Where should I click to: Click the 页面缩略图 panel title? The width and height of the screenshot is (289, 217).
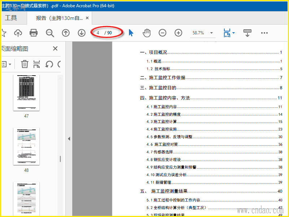pyautogui.click(x=15, y=49)
